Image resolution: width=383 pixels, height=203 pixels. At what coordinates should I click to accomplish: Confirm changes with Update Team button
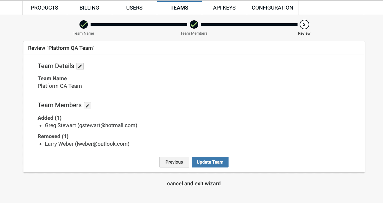(x=210, y=162)
